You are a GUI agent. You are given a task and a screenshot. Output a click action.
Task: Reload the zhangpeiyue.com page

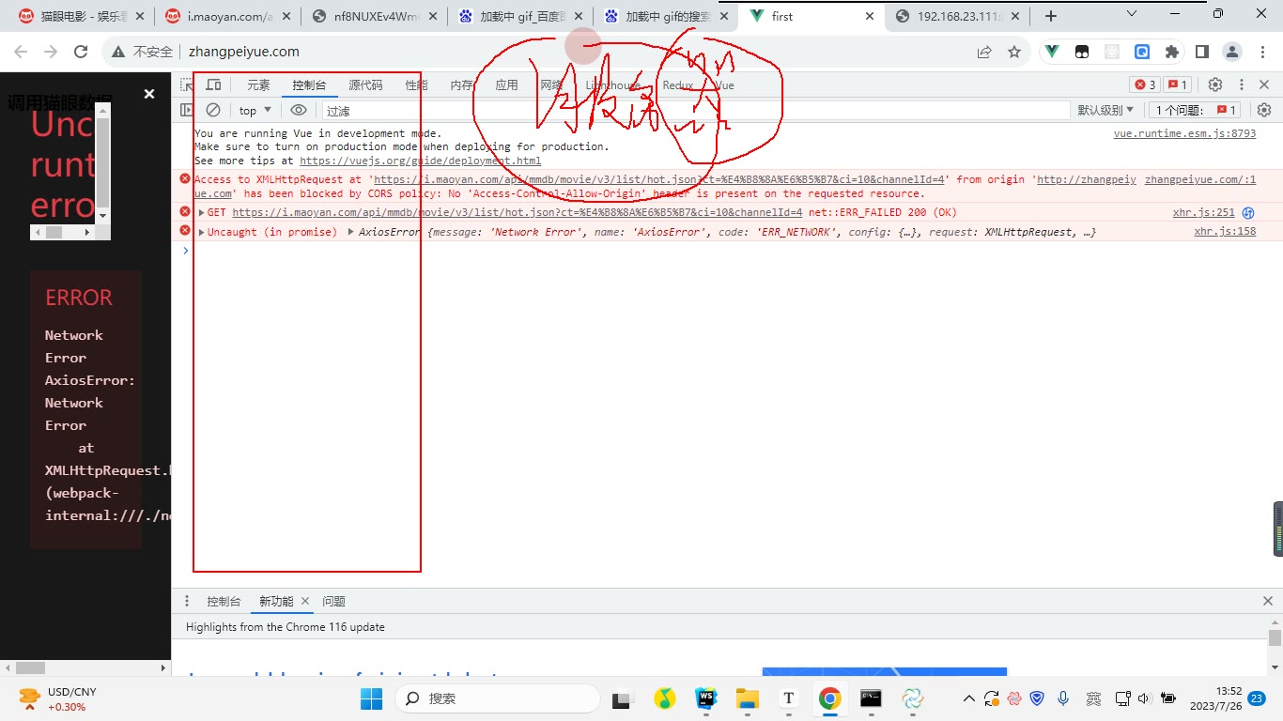81,52
